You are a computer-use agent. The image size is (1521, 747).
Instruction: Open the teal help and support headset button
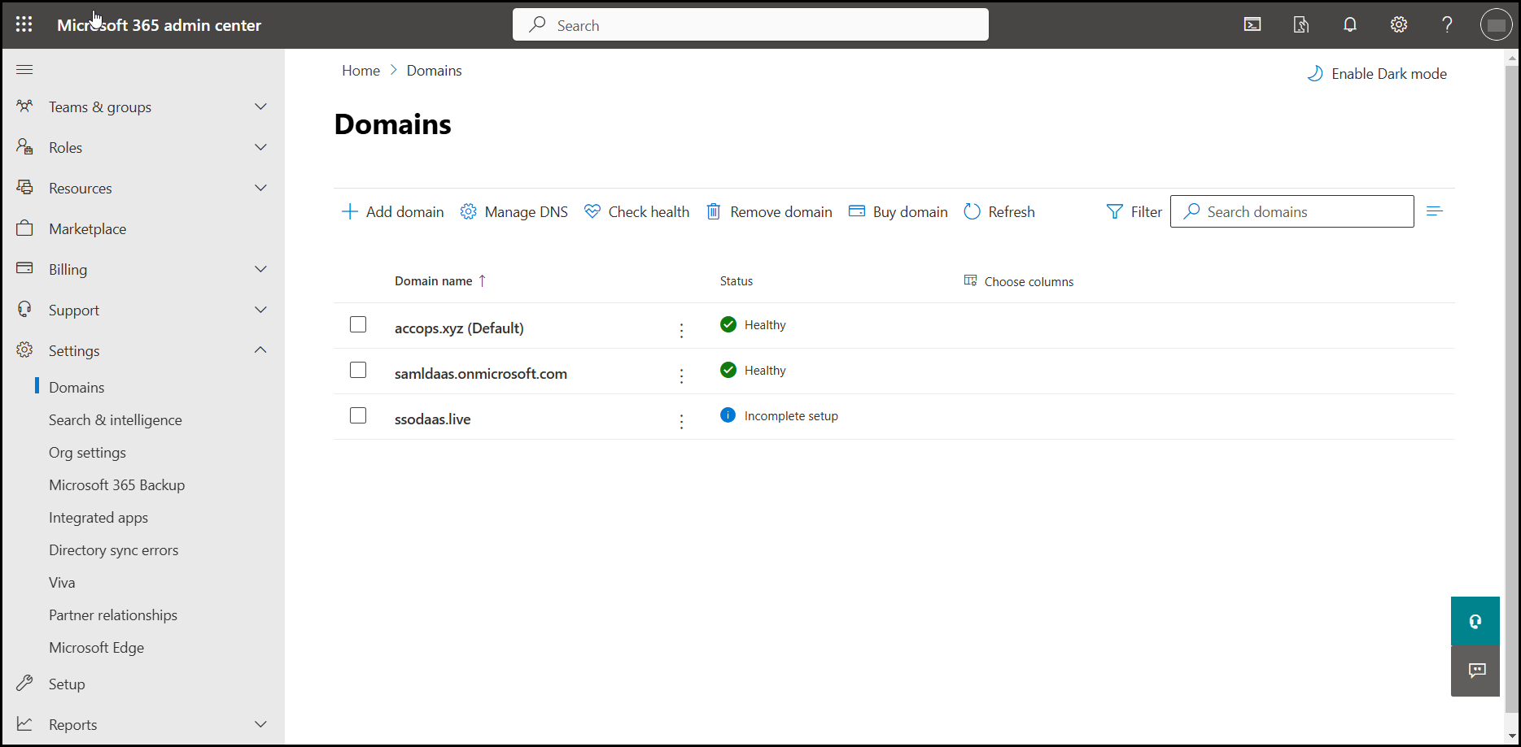tap(1475, 622)
